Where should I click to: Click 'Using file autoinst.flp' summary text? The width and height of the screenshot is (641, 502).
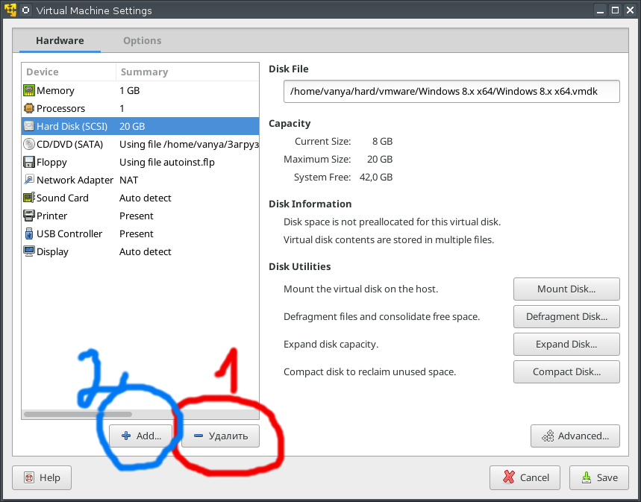coord(167,163)
